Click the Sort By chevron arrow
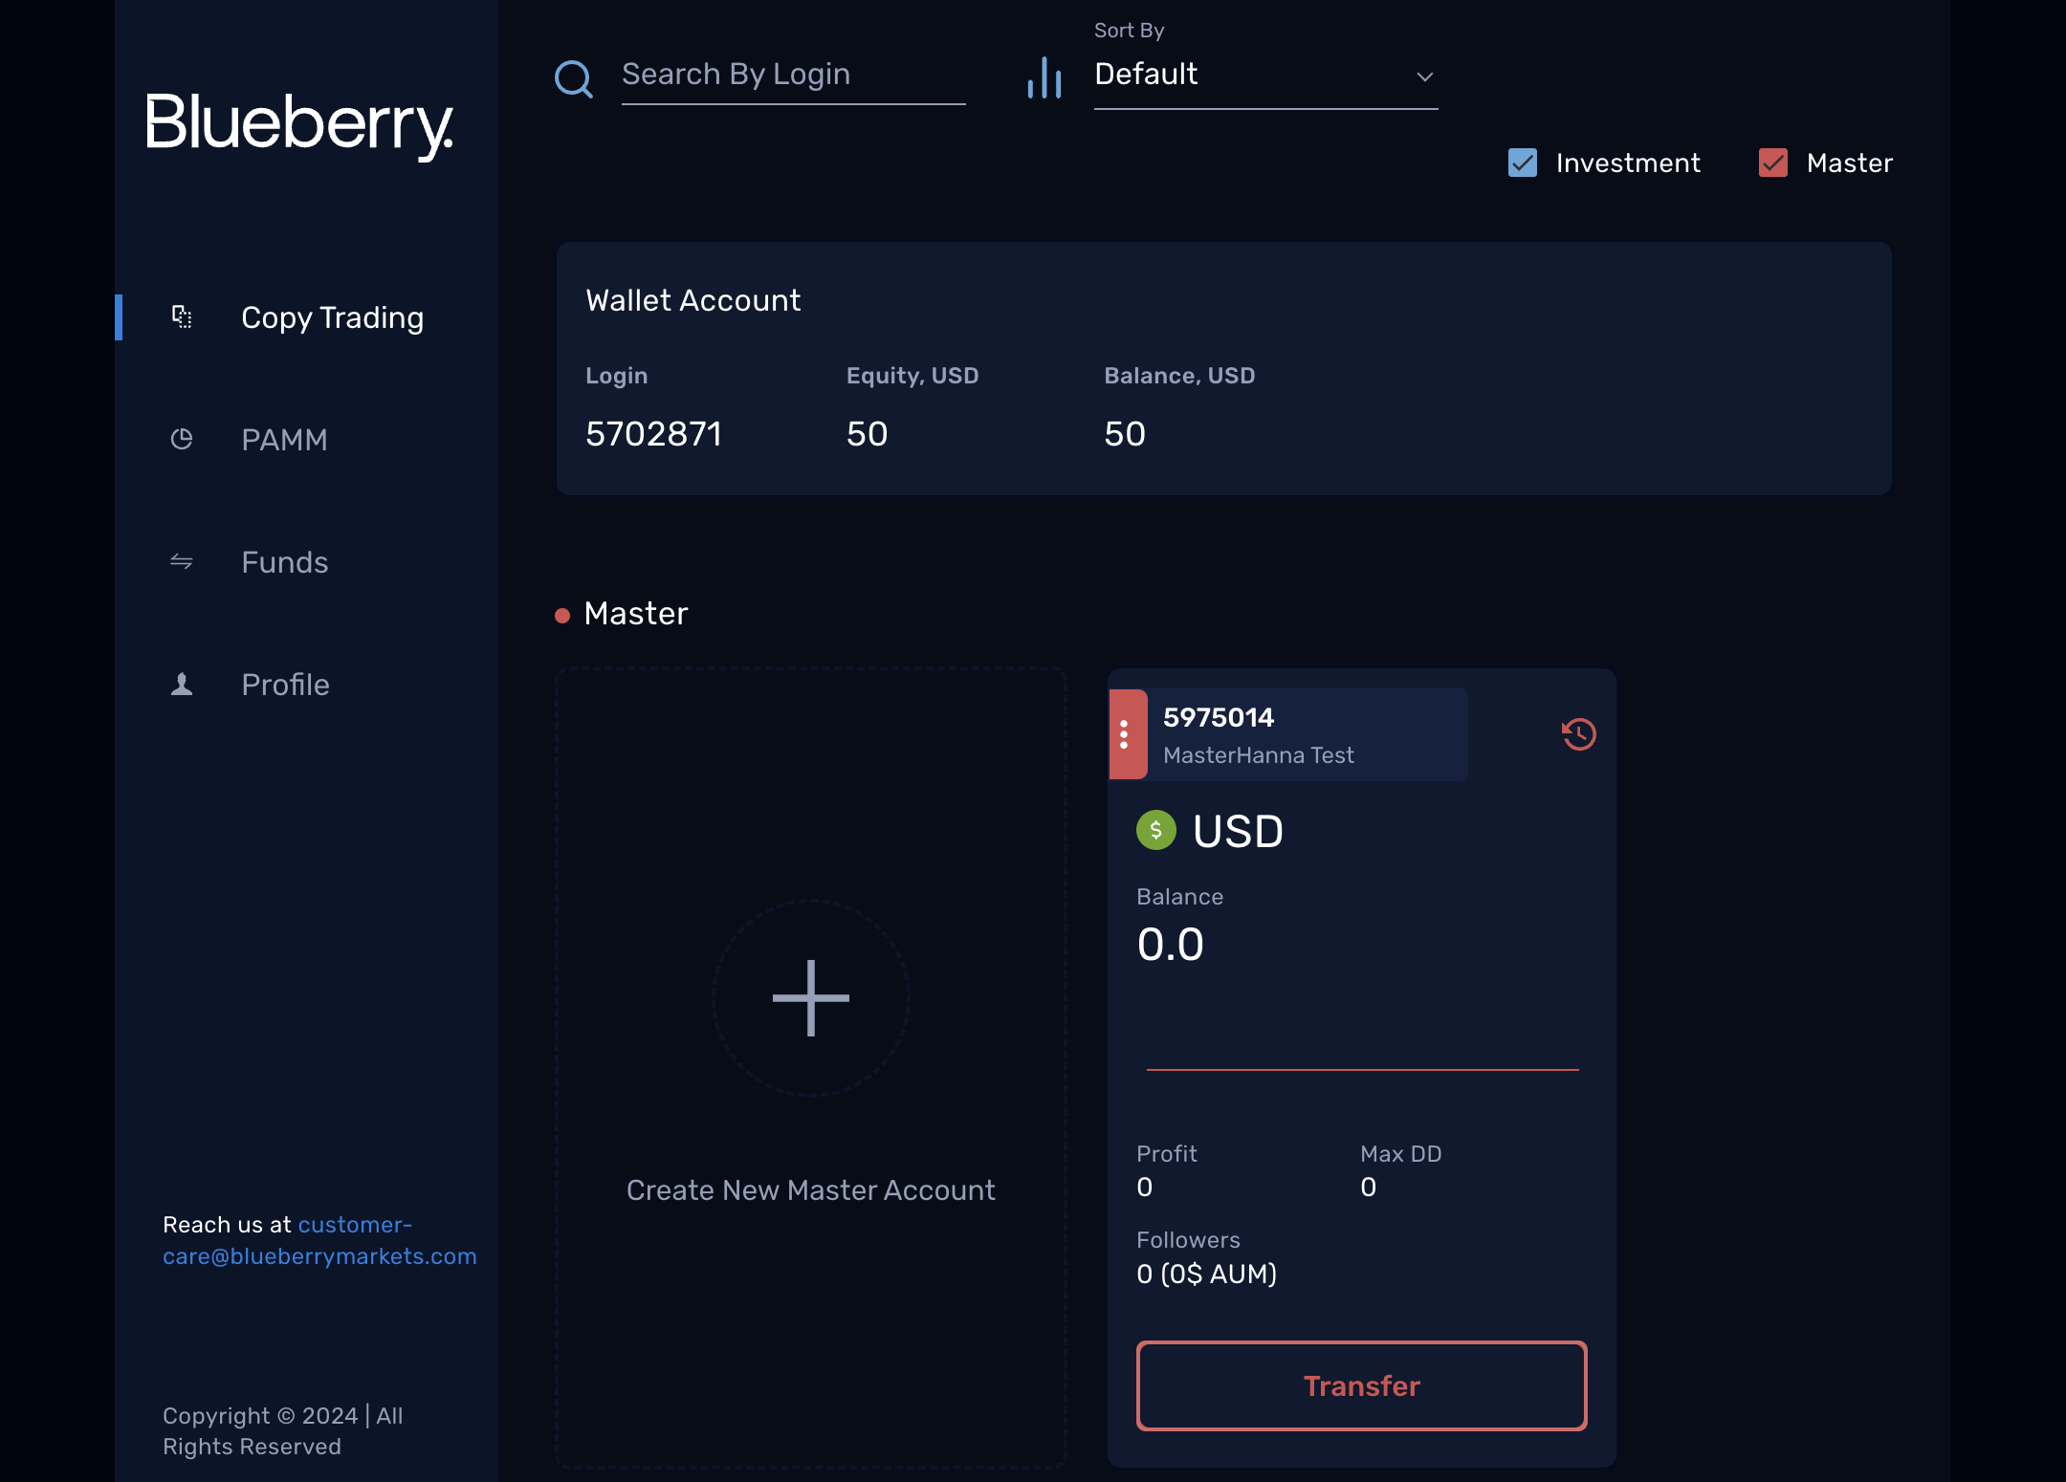This screenshot has width=2066, height=1482. point(1425,76)
